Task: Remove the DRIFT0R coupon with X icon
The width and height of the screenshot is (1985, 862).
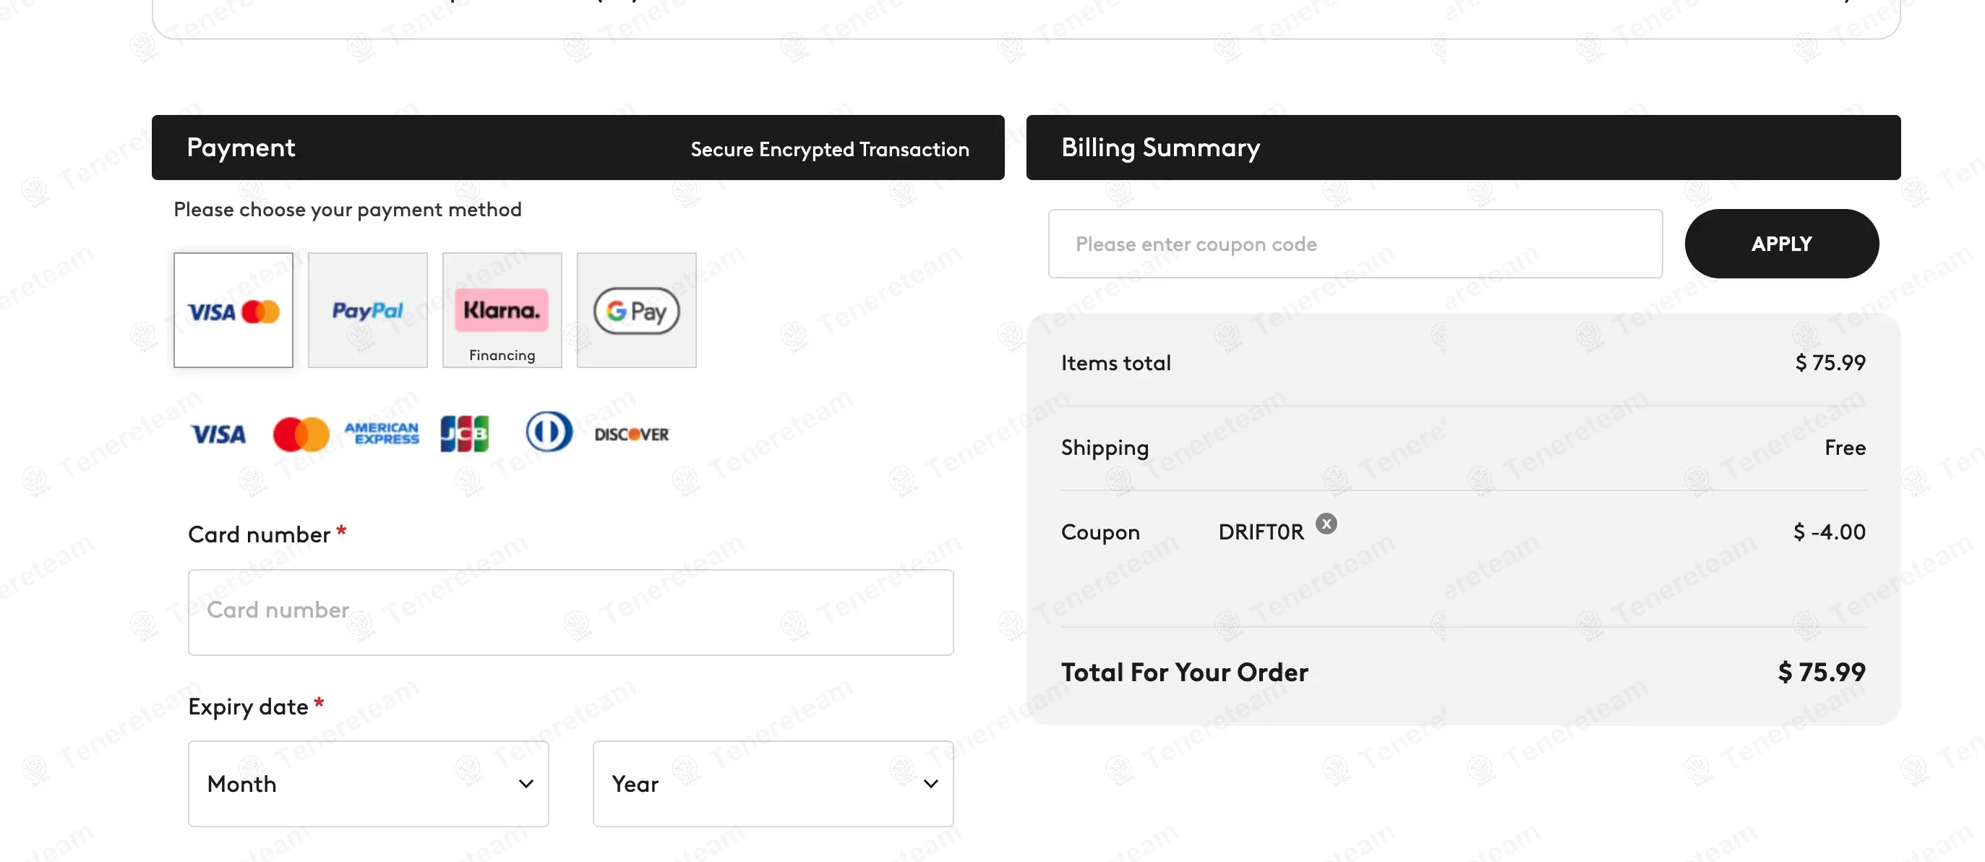Action: click(x=1326, y=524)
